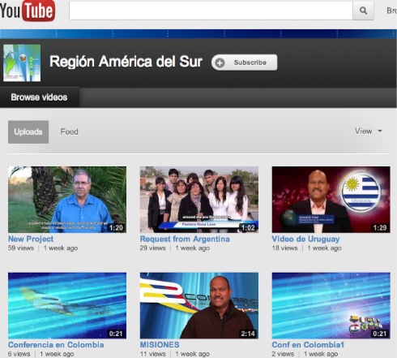Click the 1:20 duration badge
This screenshot has width=397, height=358.
coord(116,228)
